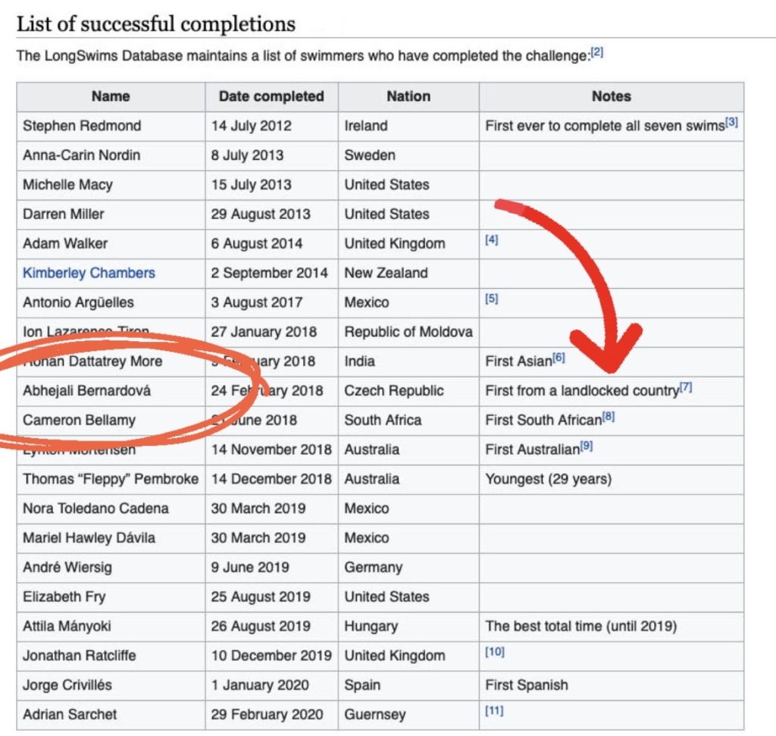Click the List of successful completions heading
Image resolution: width=776 pixels, height=736 pixels.
tap(156, 23)
